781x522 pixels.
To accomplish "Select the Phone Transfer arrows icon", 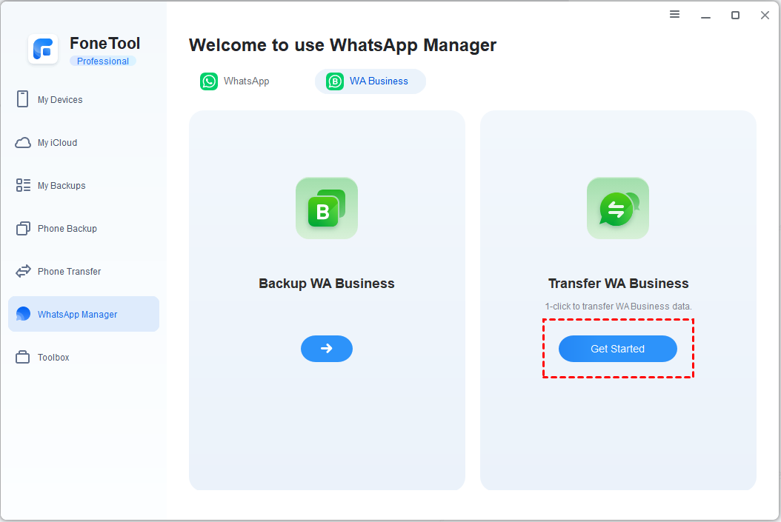I will click(x=22, y=272).
